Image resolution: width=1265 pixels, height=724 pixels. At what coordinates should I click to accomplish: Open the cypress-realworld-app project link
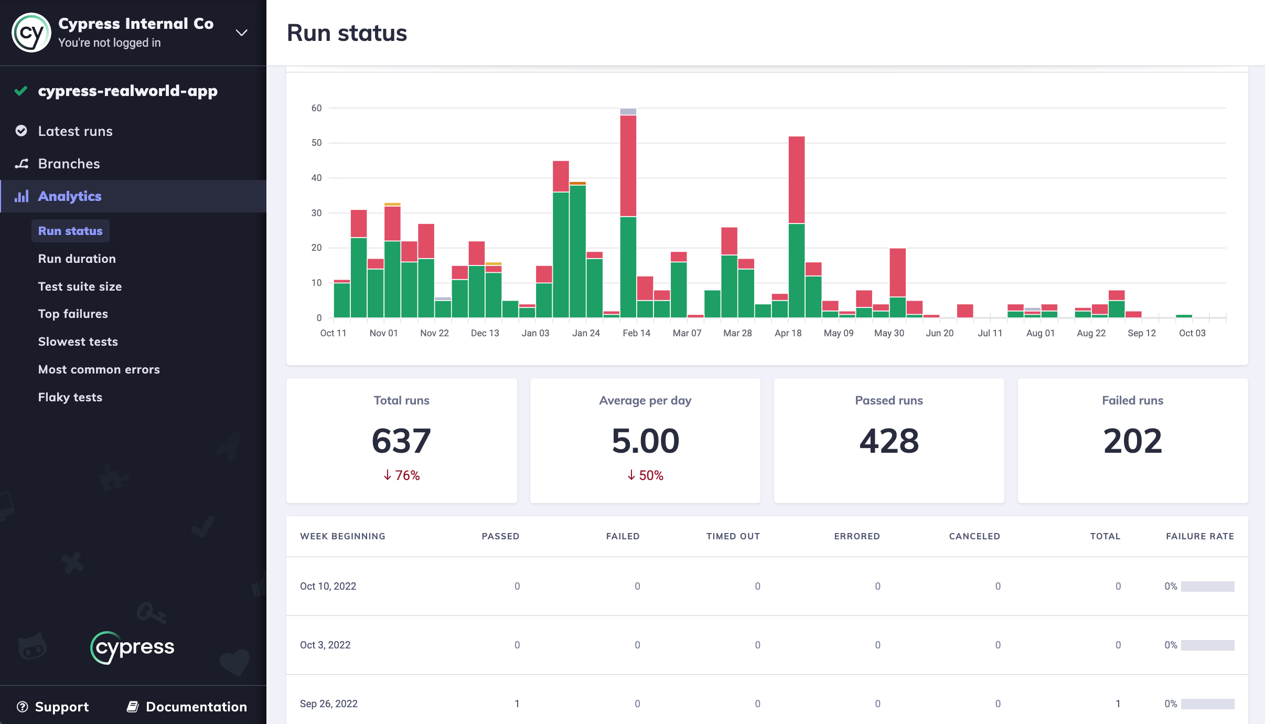coord(127,91)
